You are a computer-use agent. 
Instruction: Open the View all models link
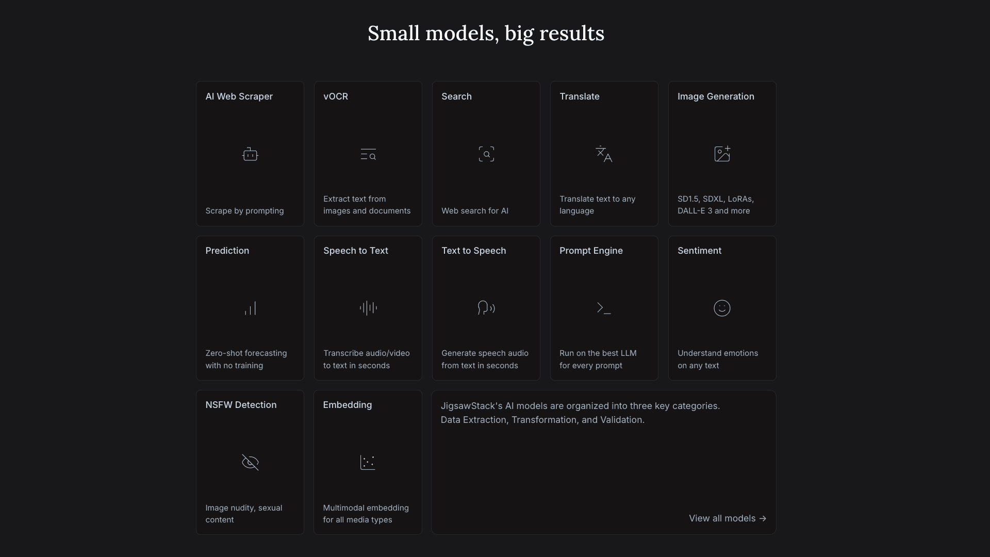click(x=728, y=518)
